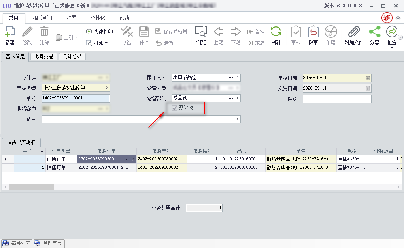Click the 分享 (Share) icon

[375, 32]
